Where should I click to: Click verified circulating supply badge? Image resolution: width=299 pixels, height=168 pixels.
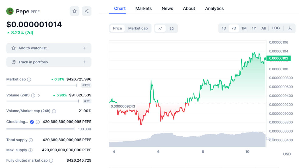click(x=32, y=122)
